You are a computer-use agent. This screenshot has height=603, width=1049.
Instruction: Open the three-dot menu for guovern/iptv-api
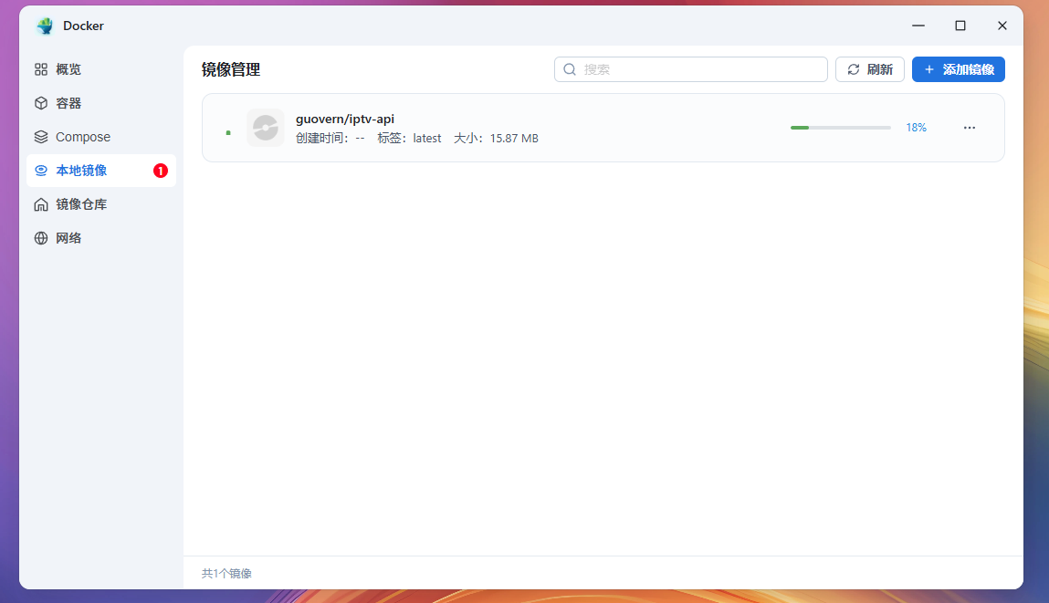click(x=970, y=128)
